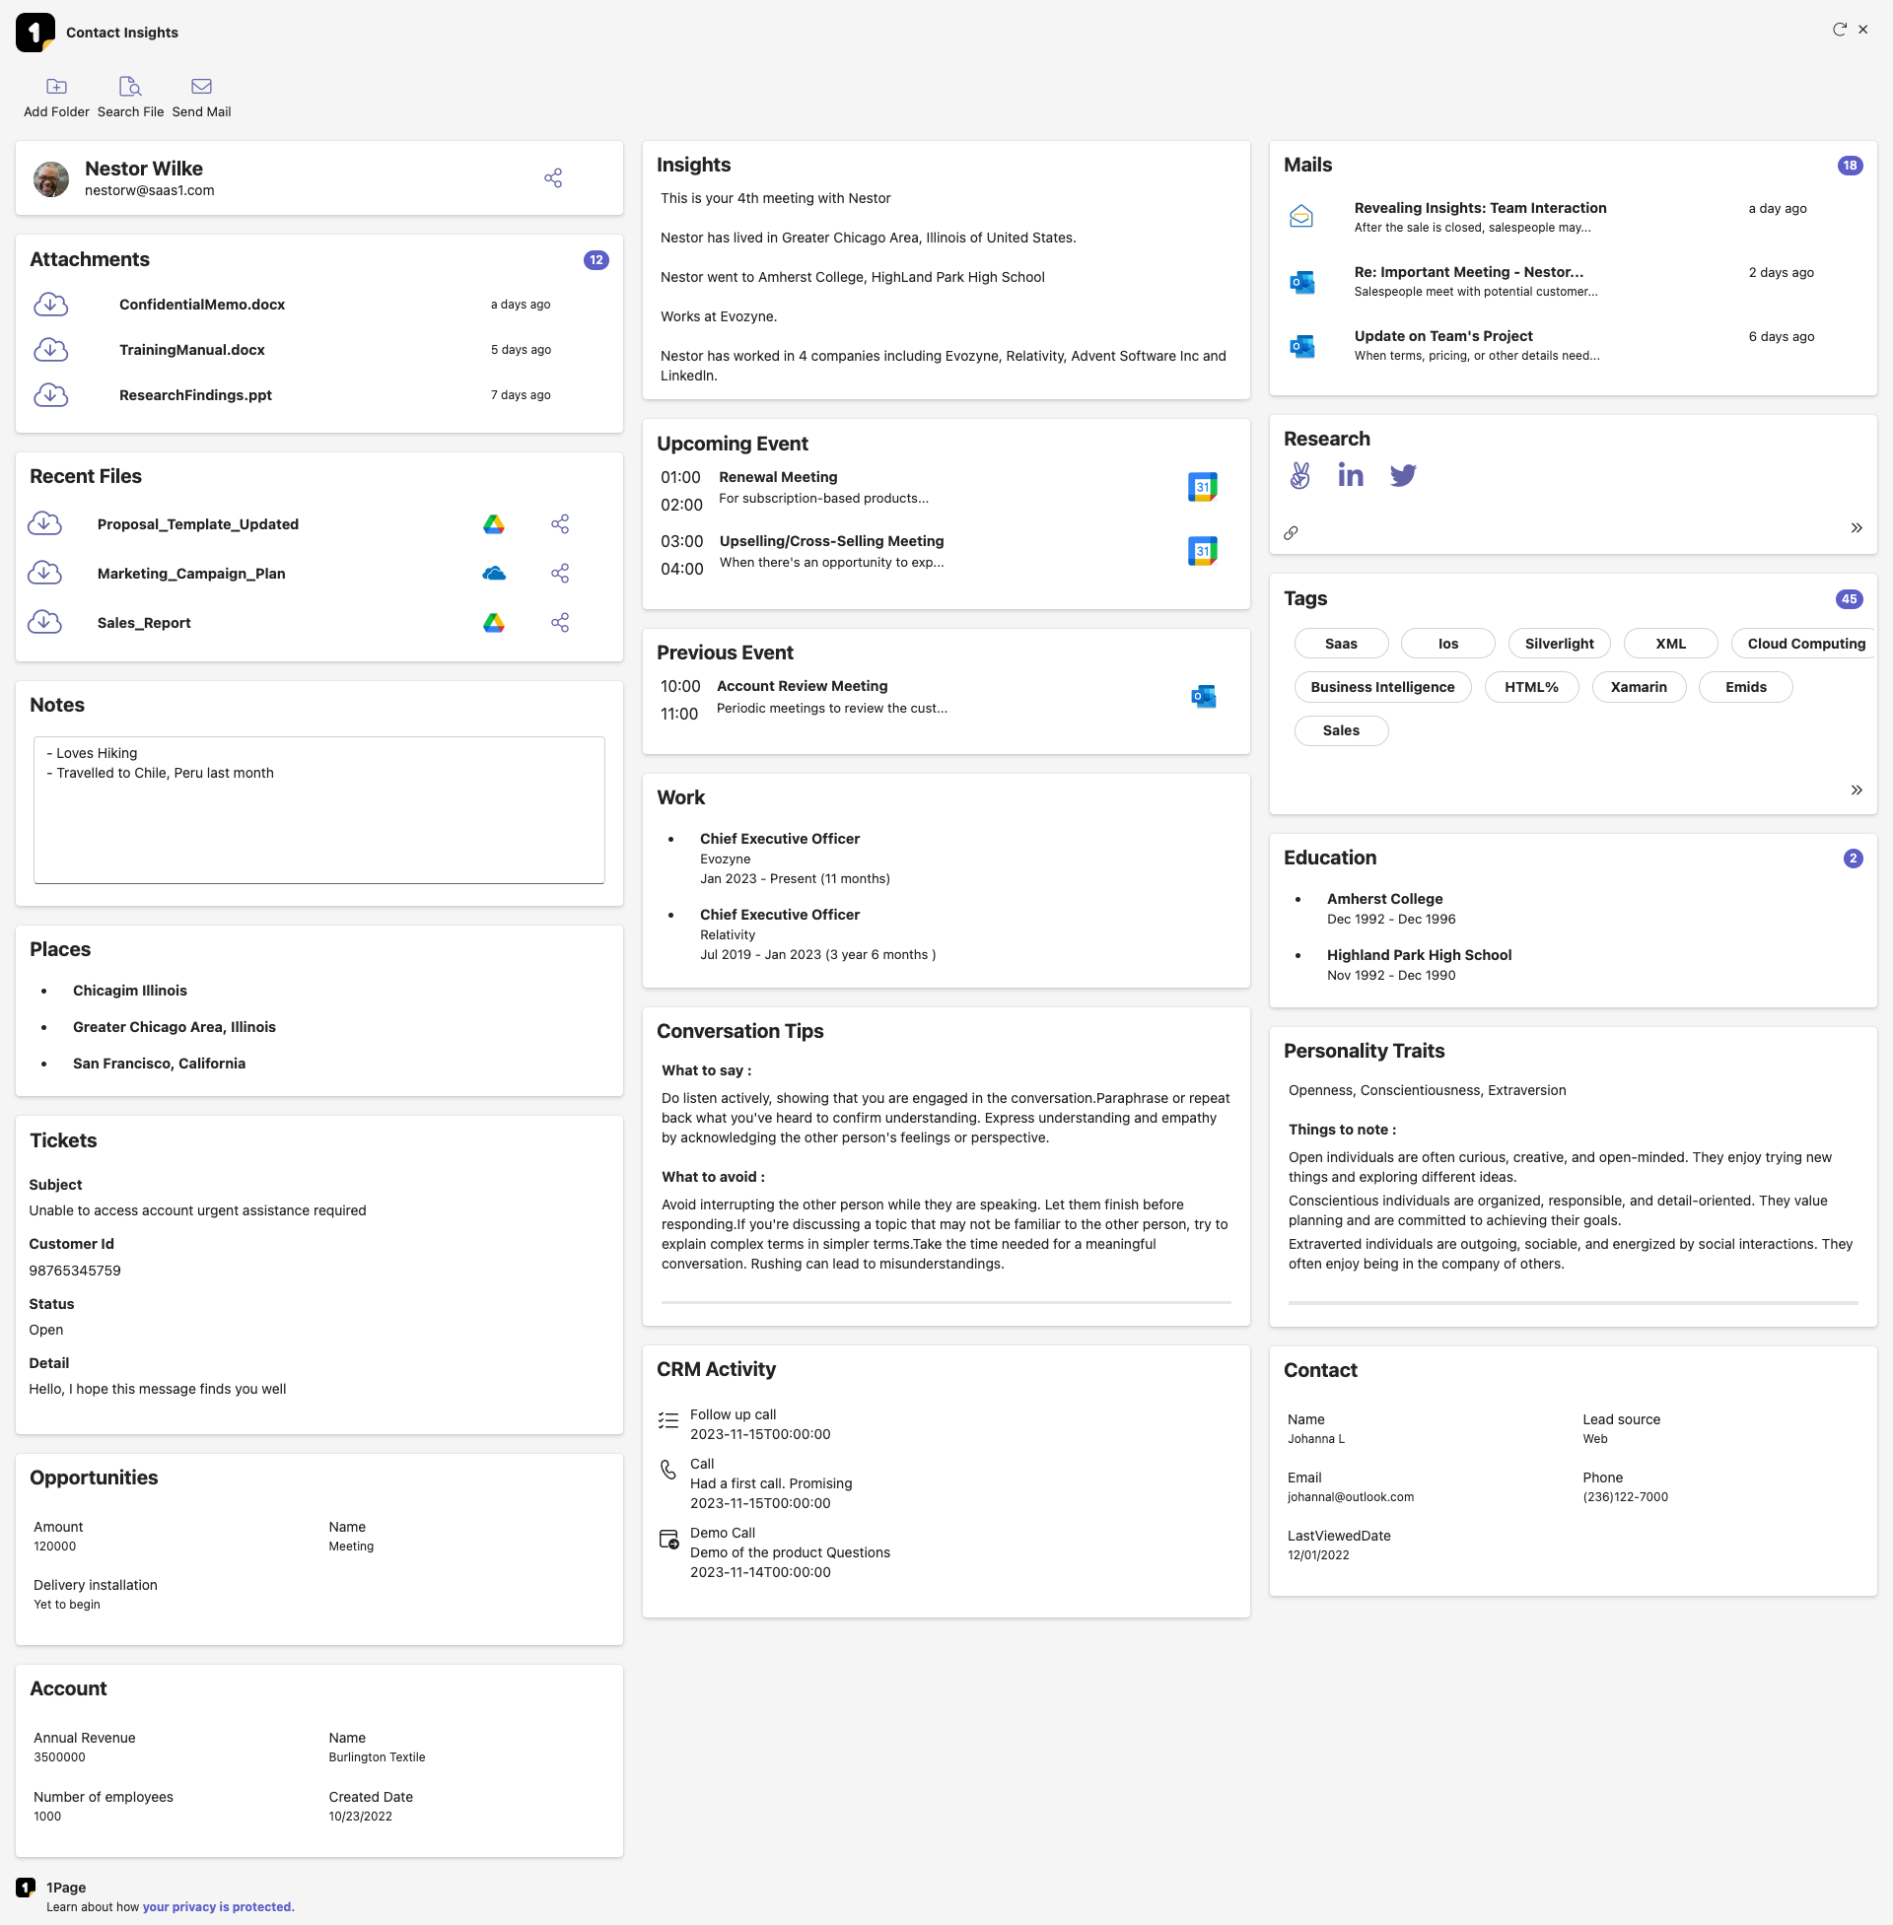The height and width of the screenshot is (1925, 1893).
Task: Select the Cloud Computing tag
Action: (1804, 644)
